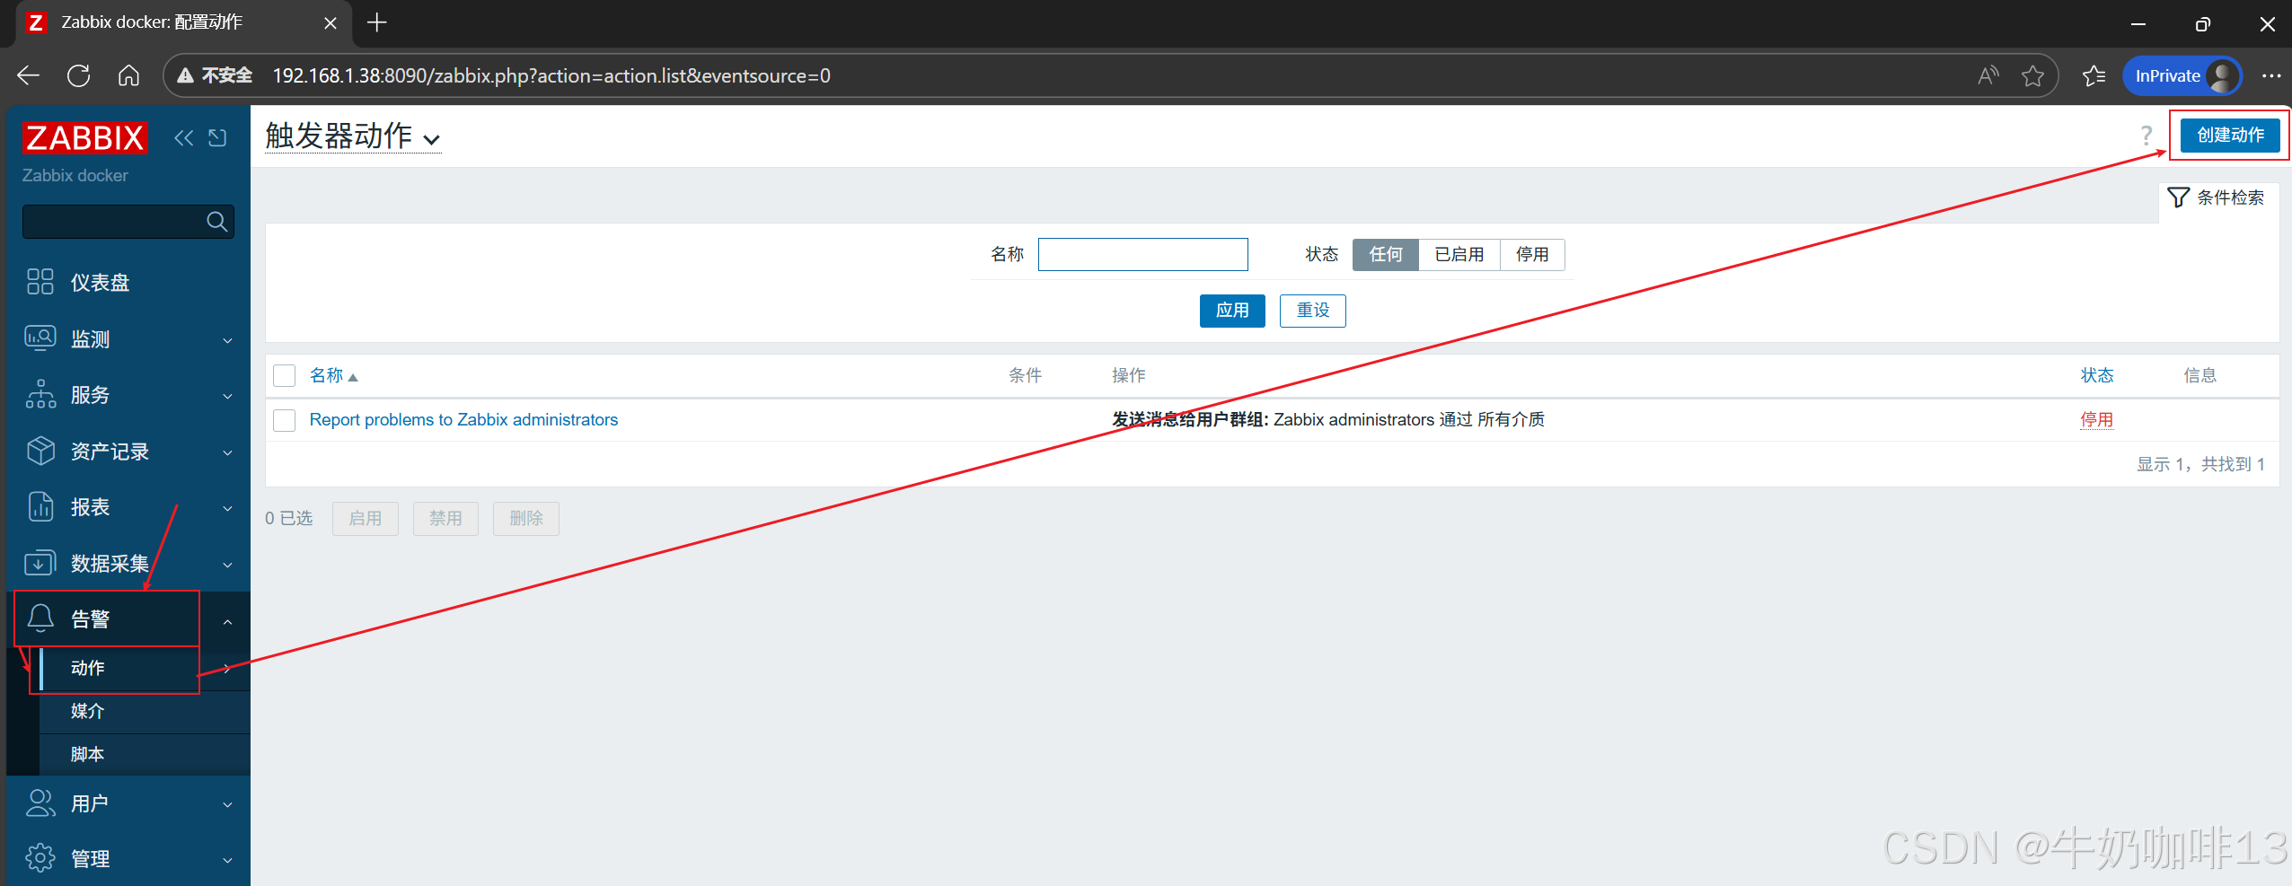Open the 触发器动作 title dropdown
2292x886 pixels.
(x=353, y=136)
